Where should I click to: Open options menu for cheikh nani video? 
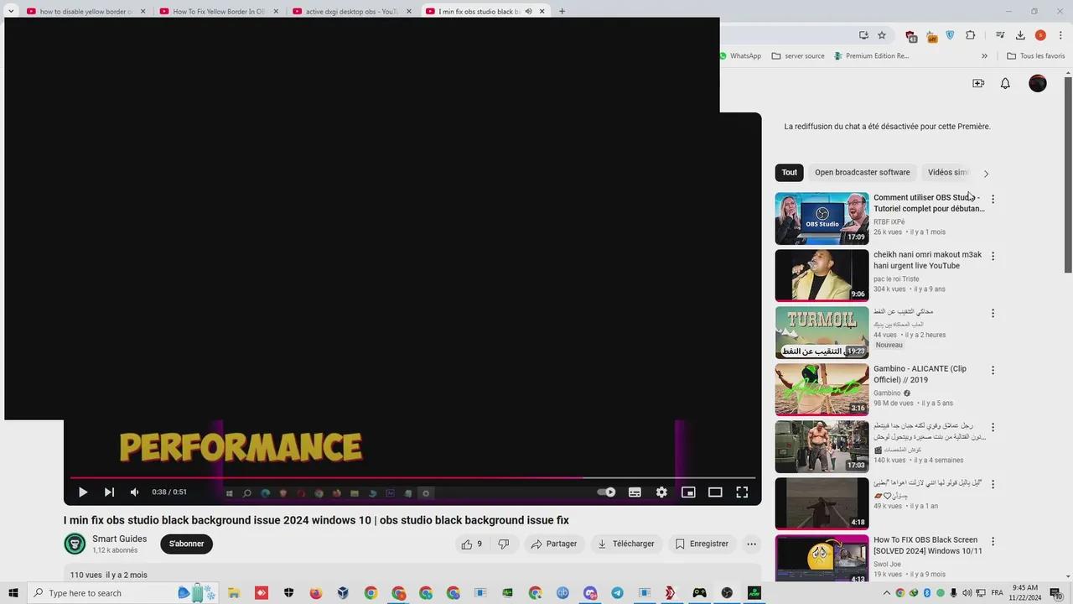[x=993, y=257]
